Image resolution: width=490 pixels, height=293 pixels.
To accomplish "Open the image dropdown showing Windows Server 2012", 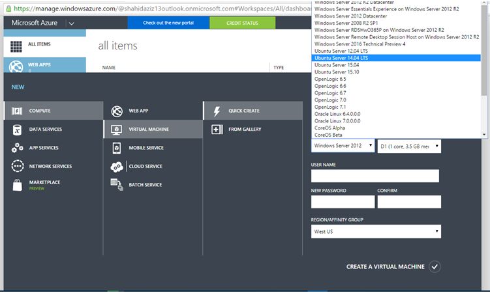I will coord(343,146).
